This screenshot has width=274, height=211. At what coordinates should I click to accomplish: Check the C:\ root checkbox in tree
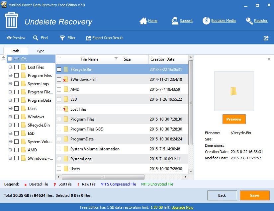point(10,59)
